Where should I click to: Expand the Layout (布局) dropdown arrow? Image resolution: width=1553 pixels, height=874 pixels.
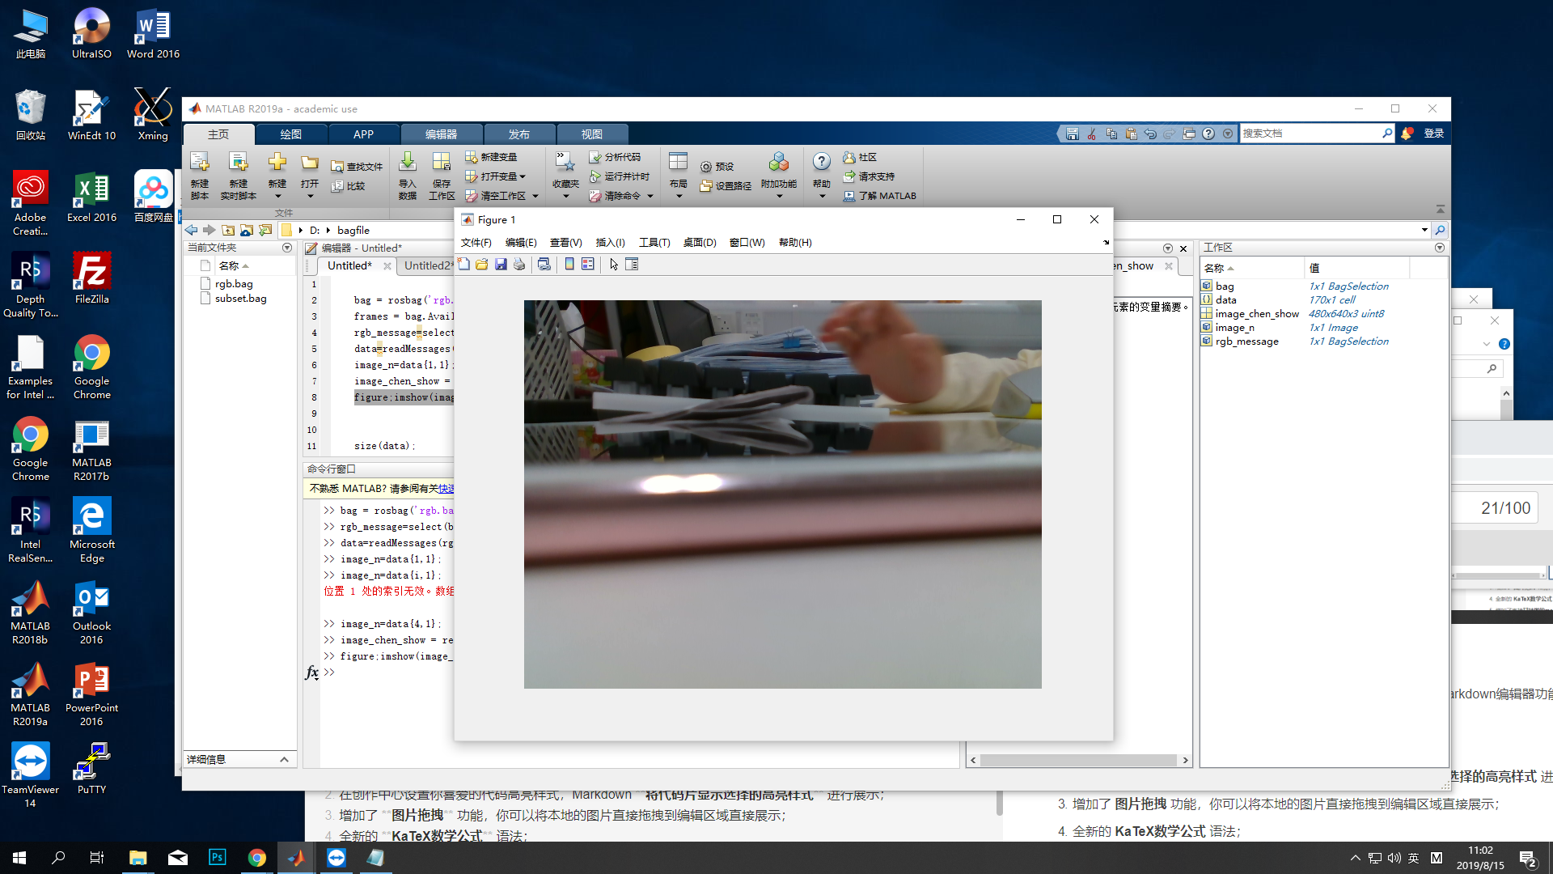679,196
